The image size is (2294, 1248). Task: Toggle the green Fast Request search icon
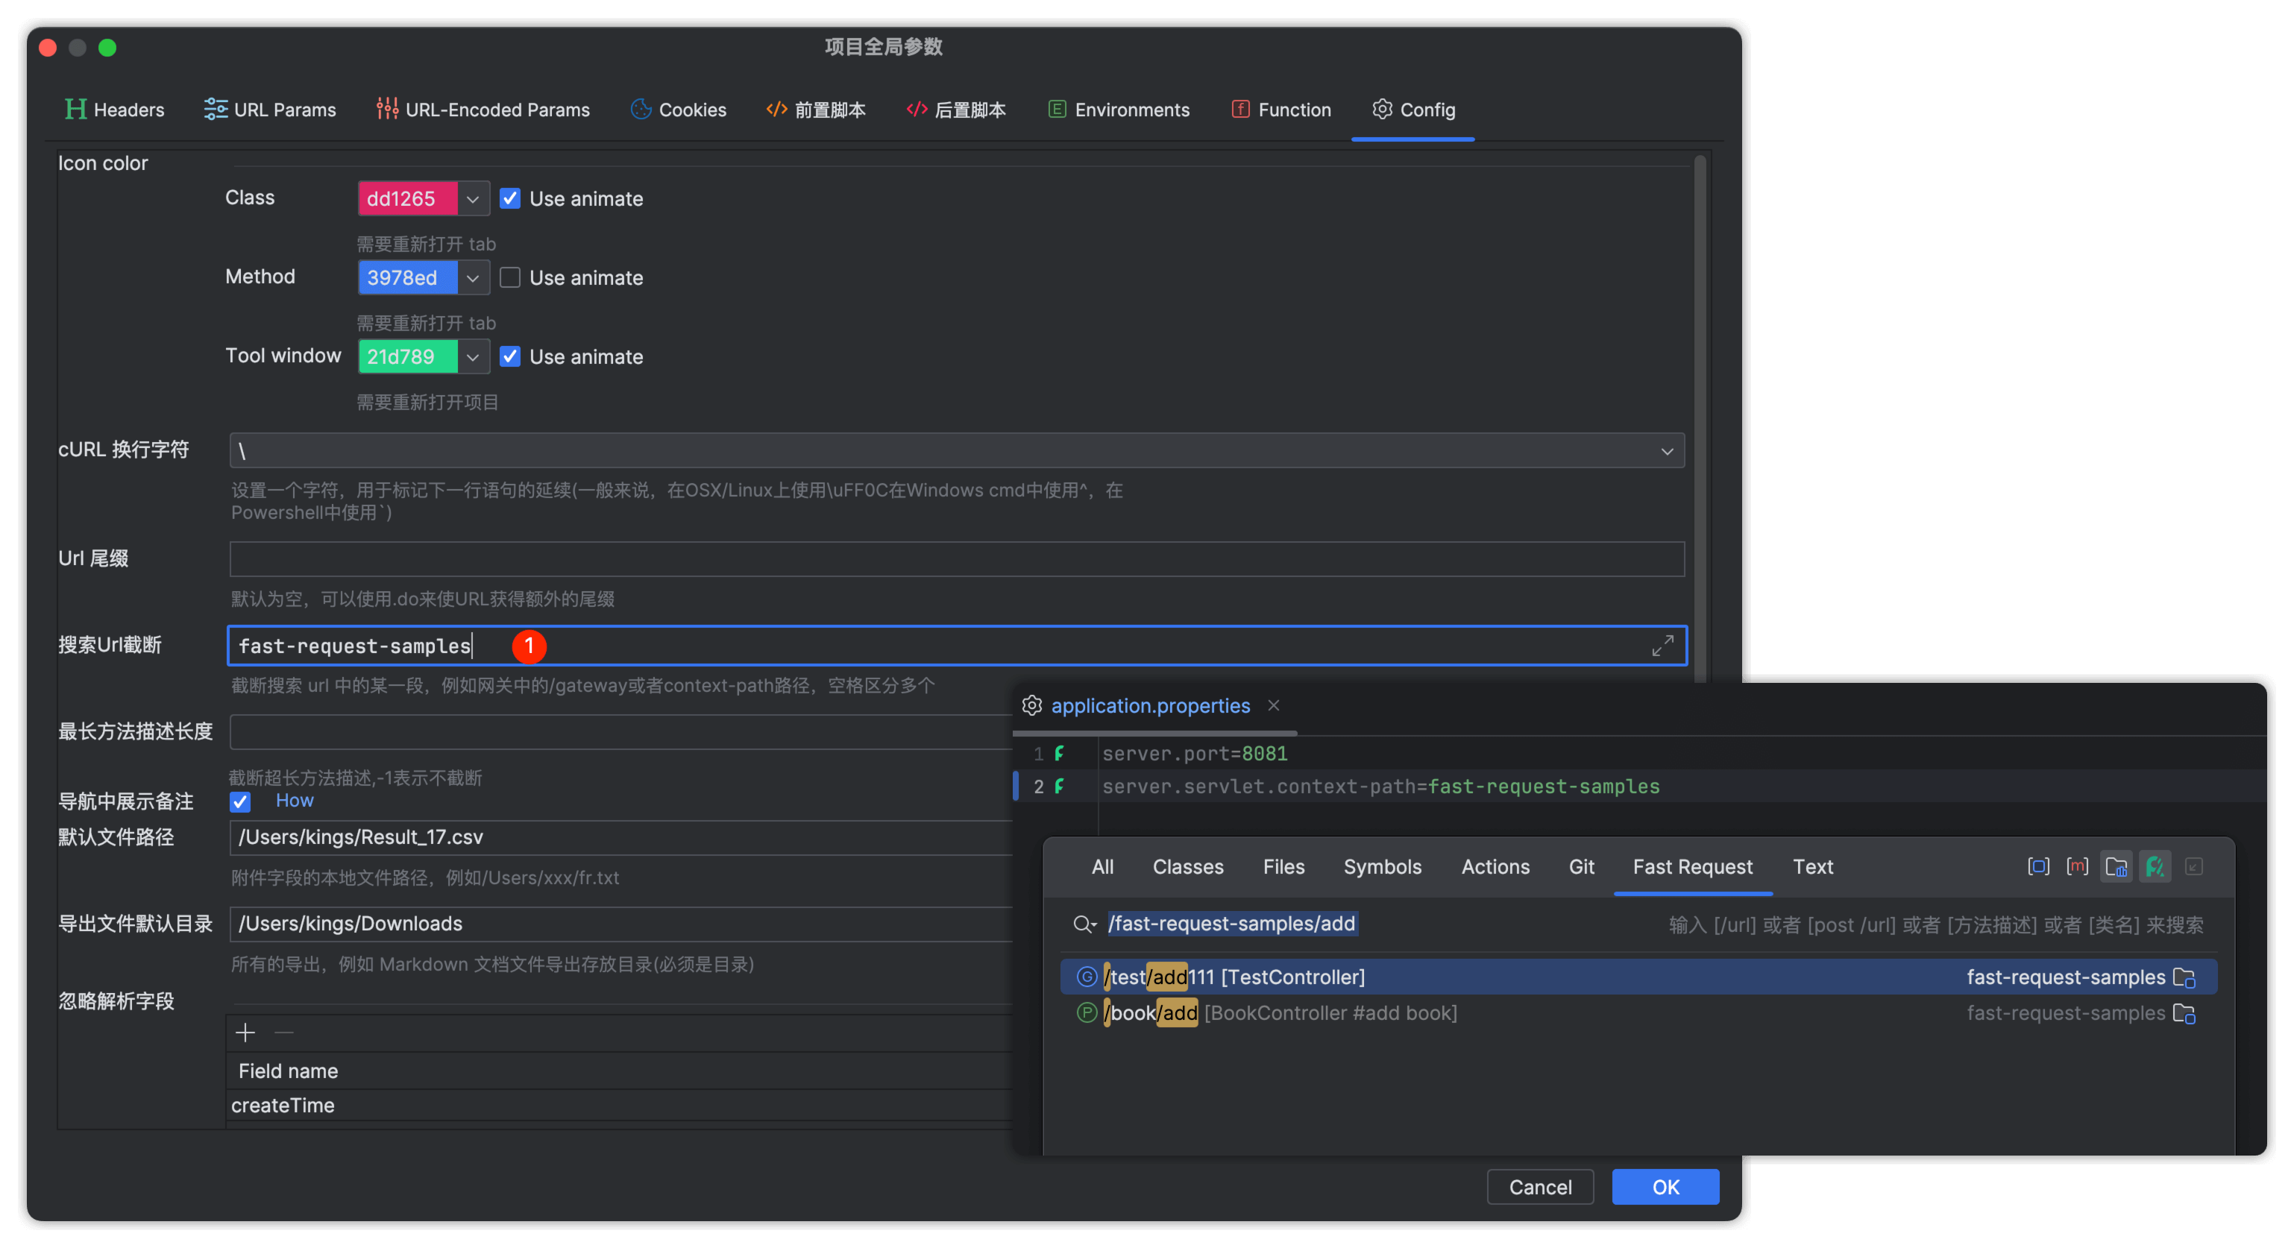coord(2155,866)
